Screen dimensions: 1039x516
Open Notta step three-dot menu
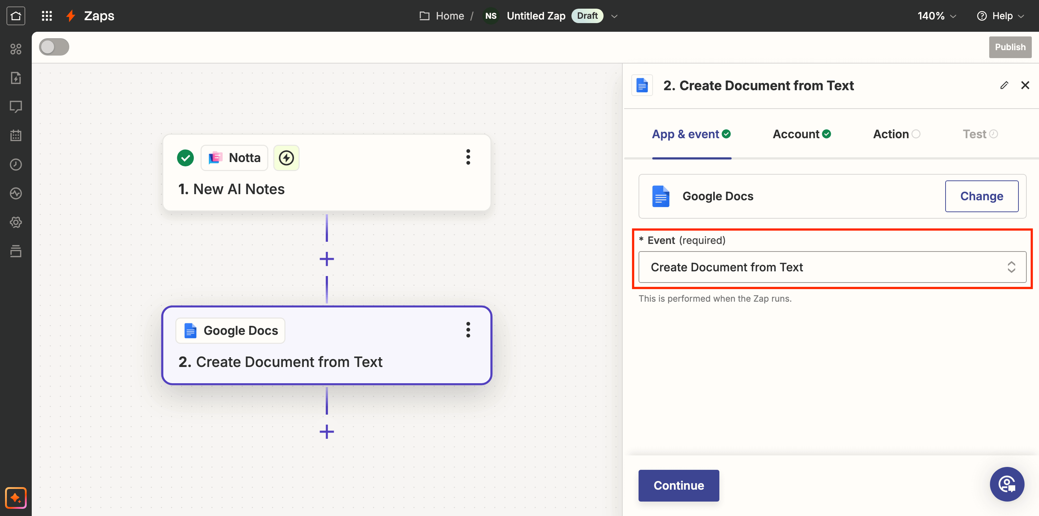[468, 157]
